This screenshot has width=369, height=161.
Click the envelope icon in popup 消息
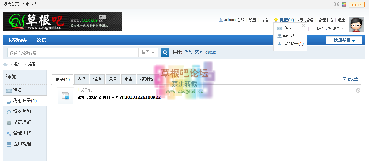(x=279, y=28)
